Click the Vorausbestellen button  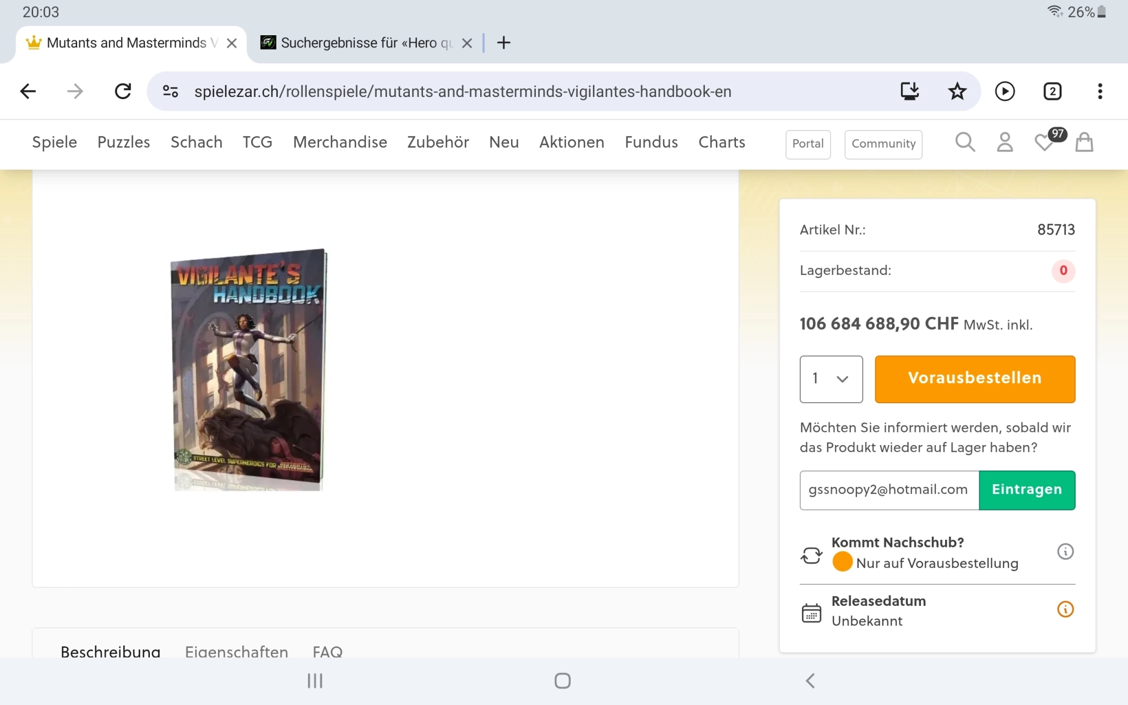(975, 379)
